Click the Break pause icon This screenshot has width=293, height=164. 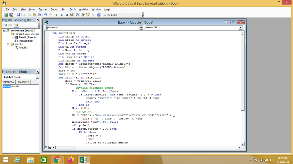tap(62, 15)
